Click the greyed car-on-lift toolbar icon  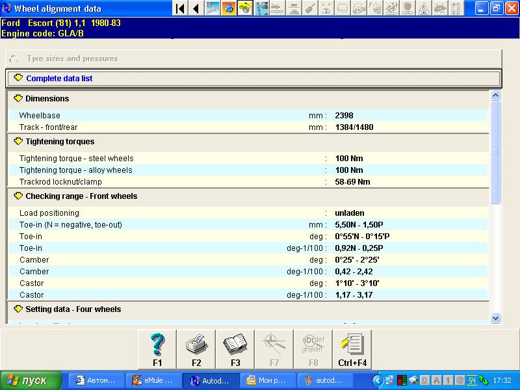pyautogui.click(x=294, y=8)
